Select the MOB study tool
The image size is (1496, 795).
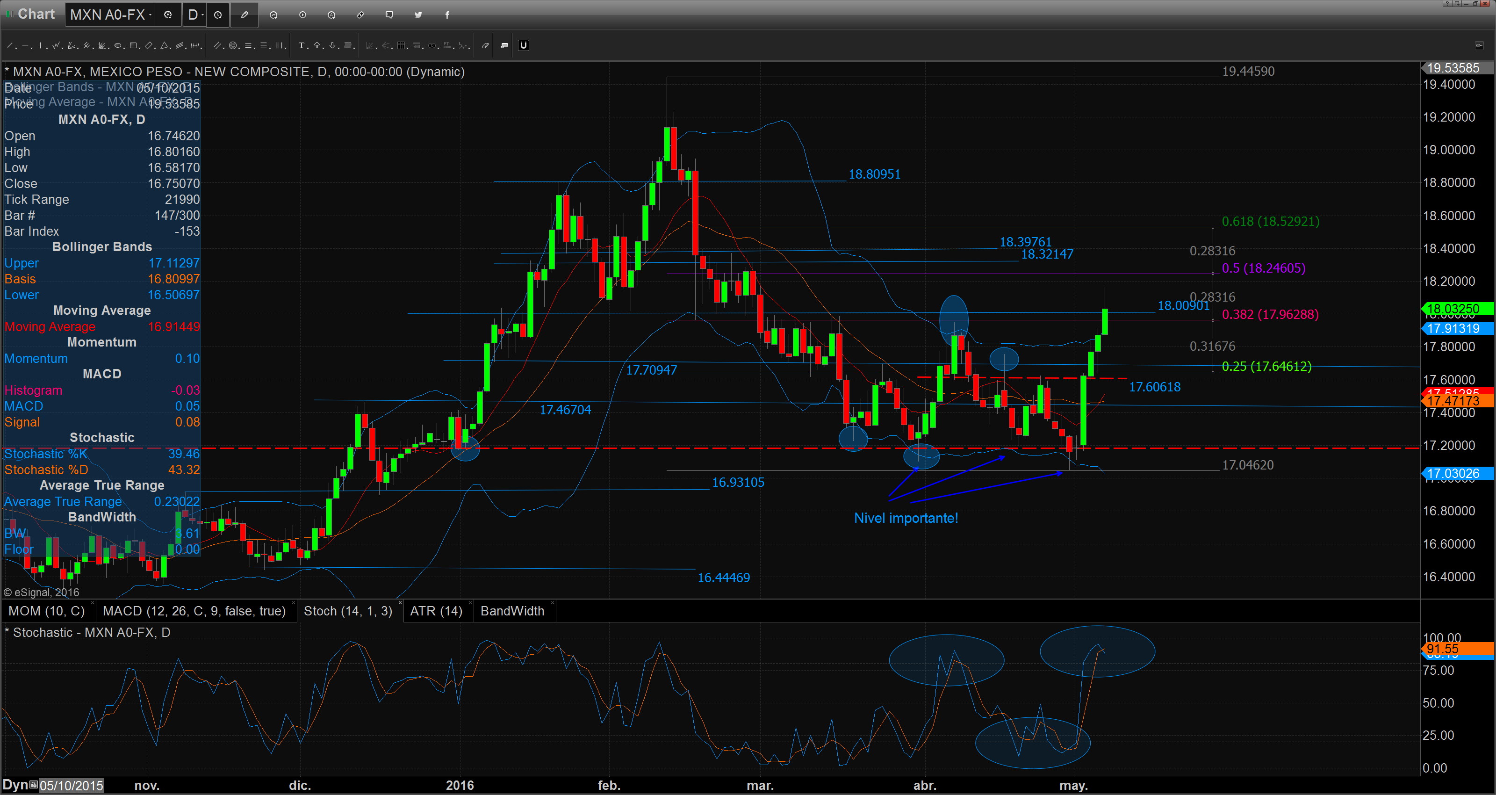click(417, 45)
